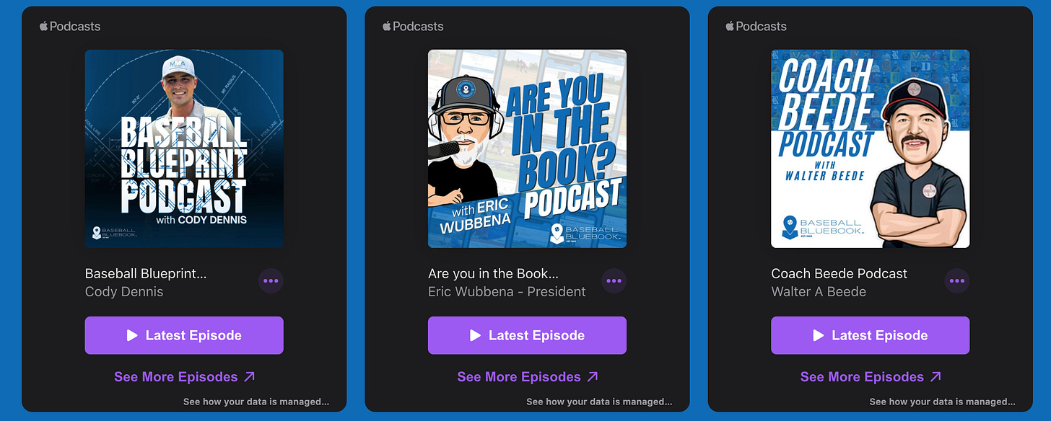Screen dimensions: 1051x421
Task: Open Coach Beede Podcast cover art
Action: [871, 149]
